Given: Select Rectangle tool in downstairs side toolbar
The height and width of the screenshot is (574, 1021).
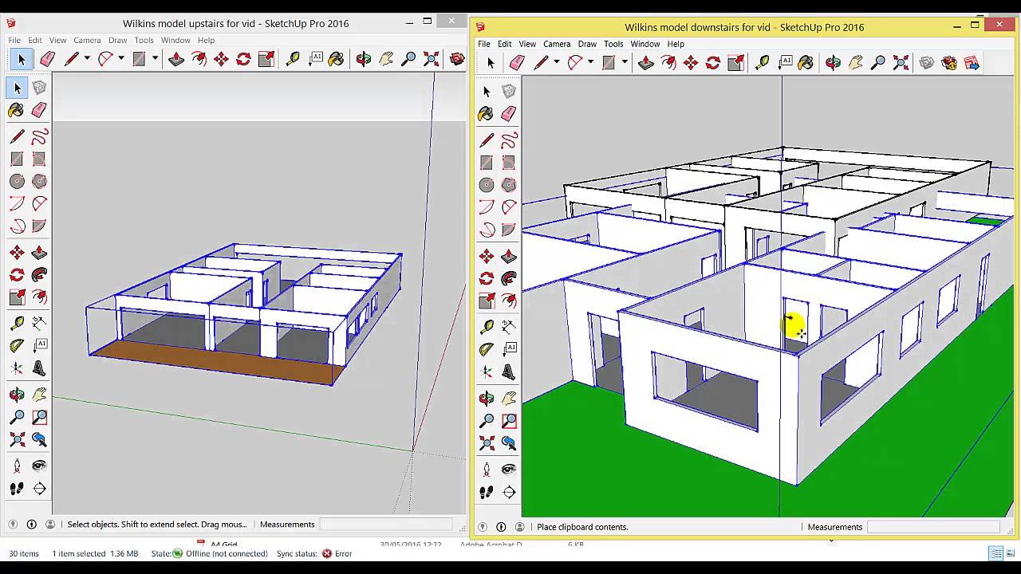Looking at the screenshot, I should pyautogui.click(x=487, y=163).
